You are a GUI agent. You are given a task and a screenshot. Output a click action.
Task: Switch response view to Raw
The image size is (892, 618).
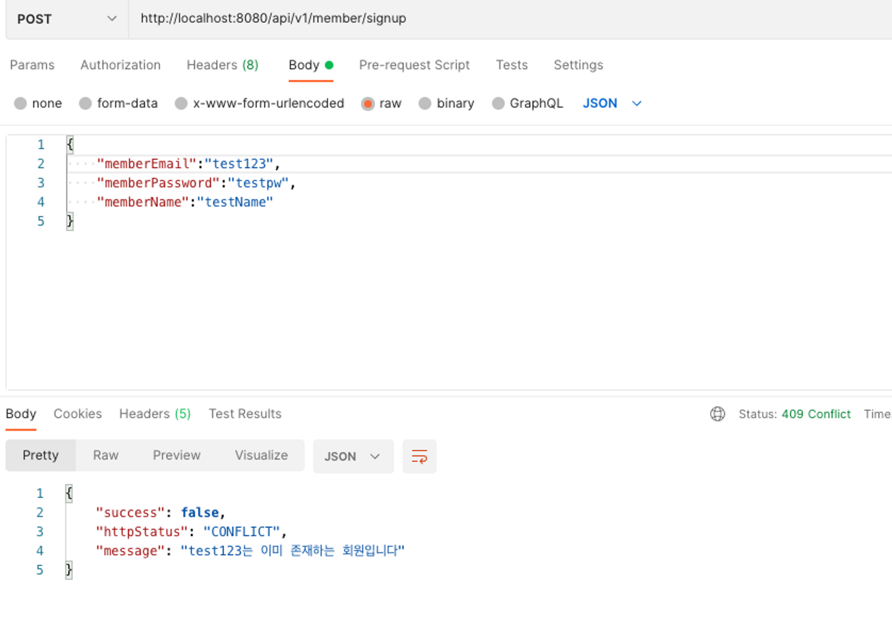106,455
